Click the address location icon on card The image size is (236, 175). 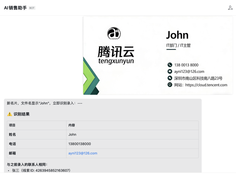[170, 78]
